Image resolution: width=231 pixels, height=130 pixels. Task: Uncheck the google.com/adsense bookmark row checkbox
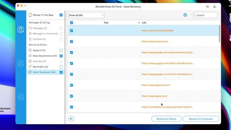pos(71,52)
